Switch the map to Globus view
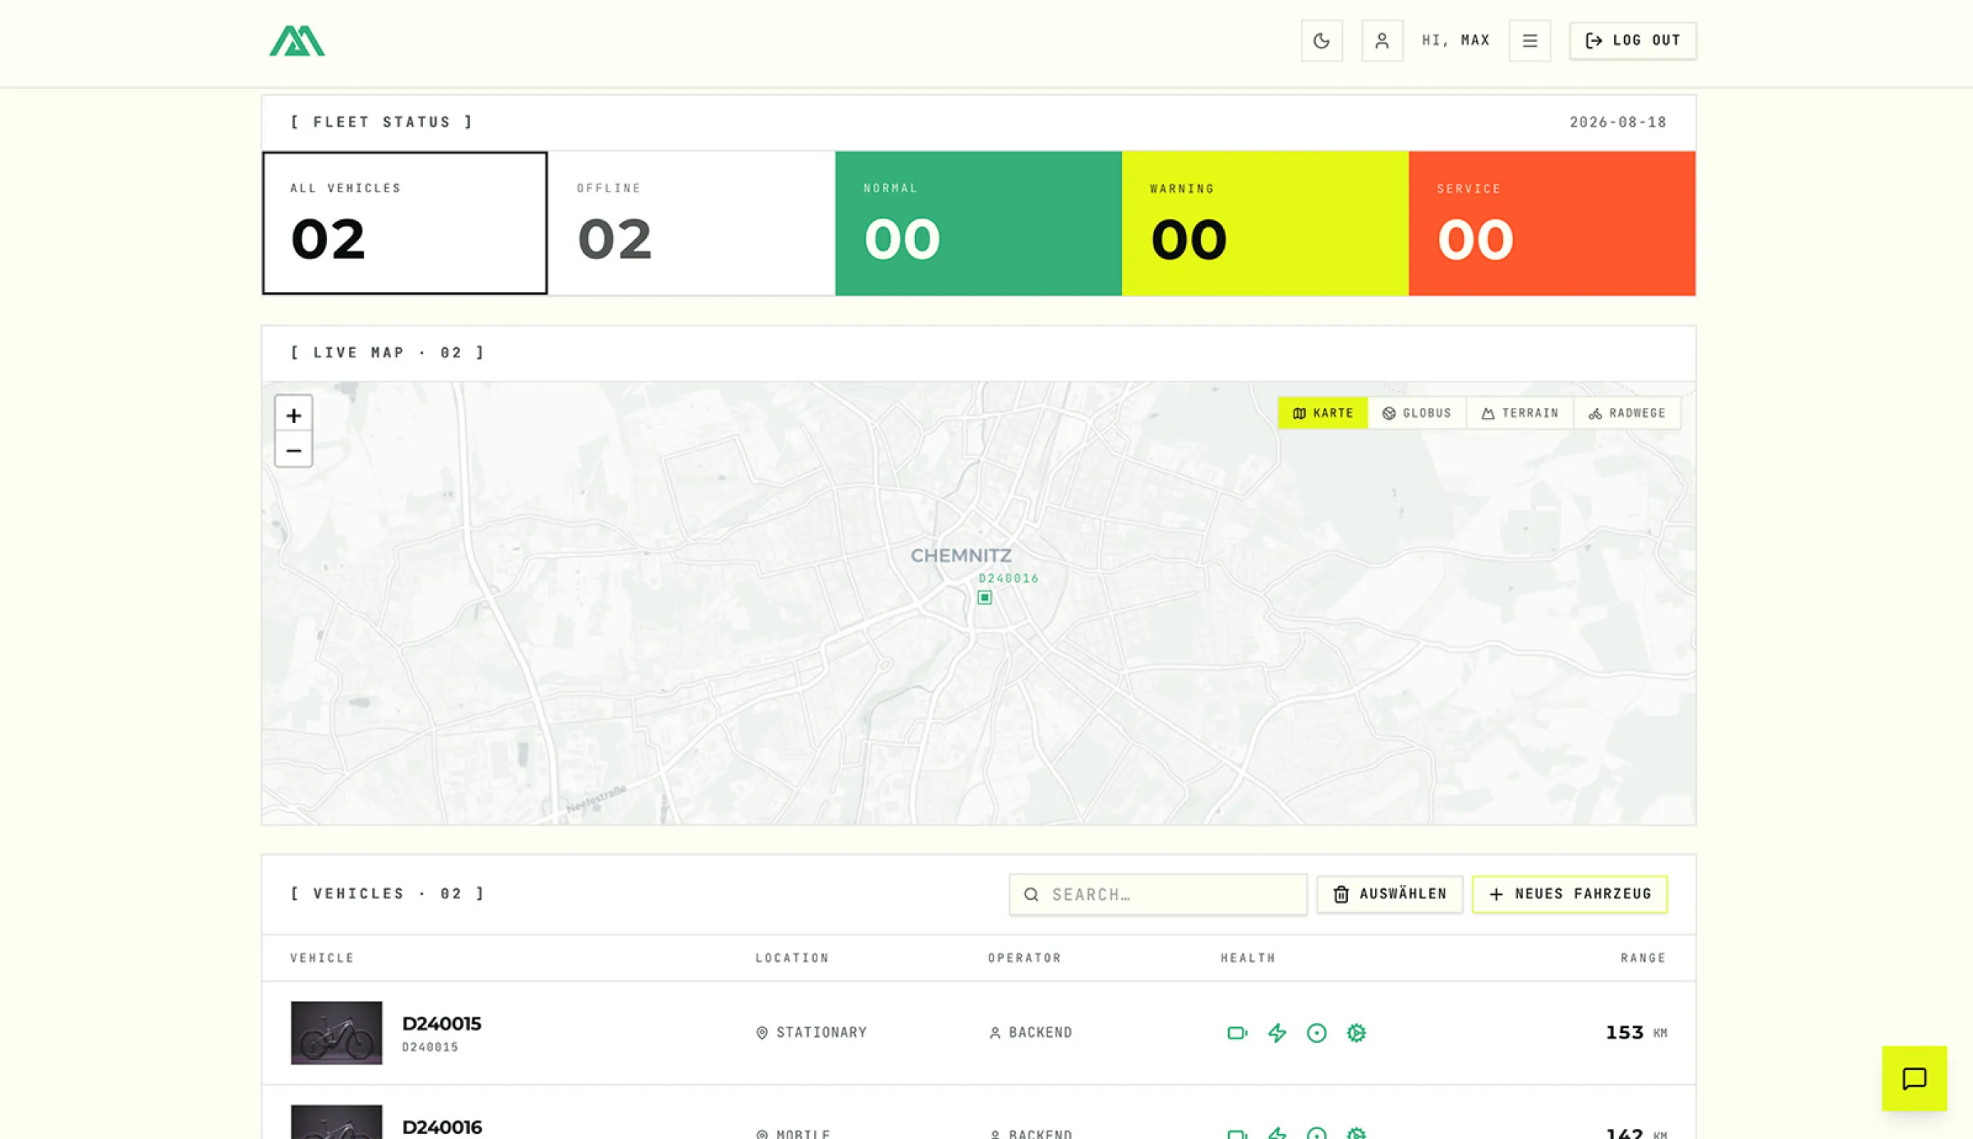Image resolution: width=1973 pixels, height=1139 pixels. click(x=1417, y=413)
